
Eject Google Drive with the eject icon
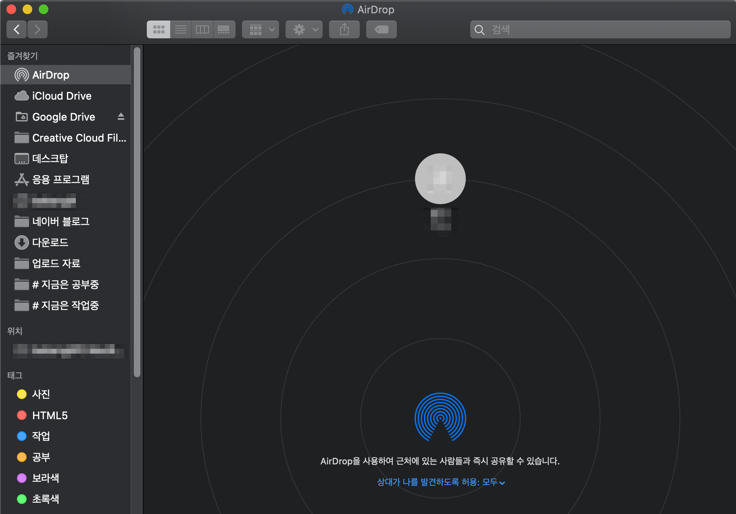click(x=121, y=117)
